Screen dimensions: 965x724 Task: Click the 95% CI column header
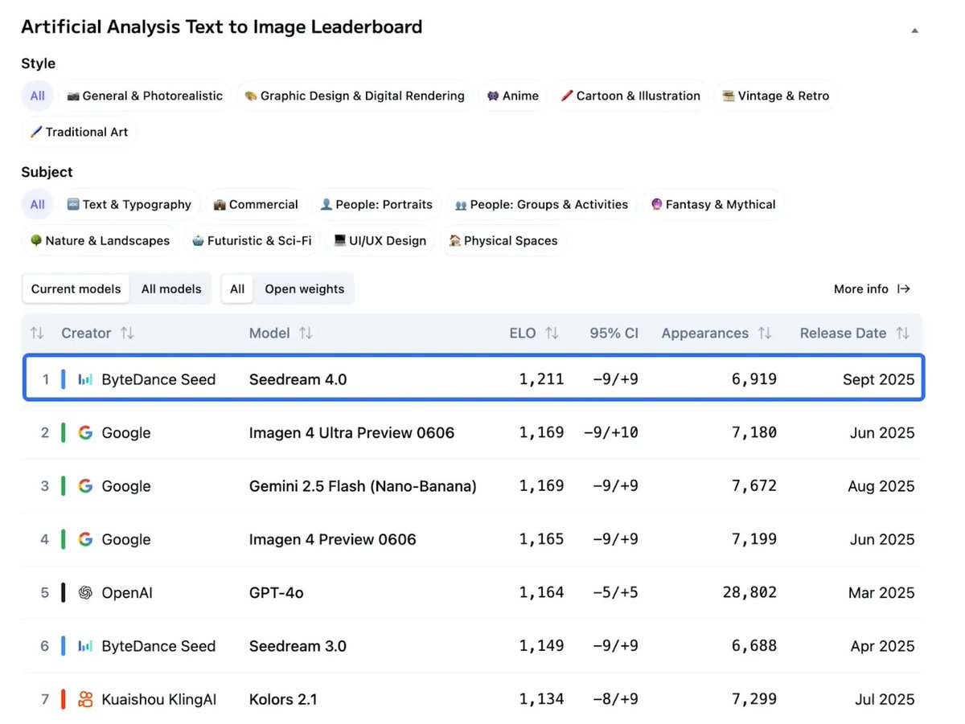(x=614, y=333)
